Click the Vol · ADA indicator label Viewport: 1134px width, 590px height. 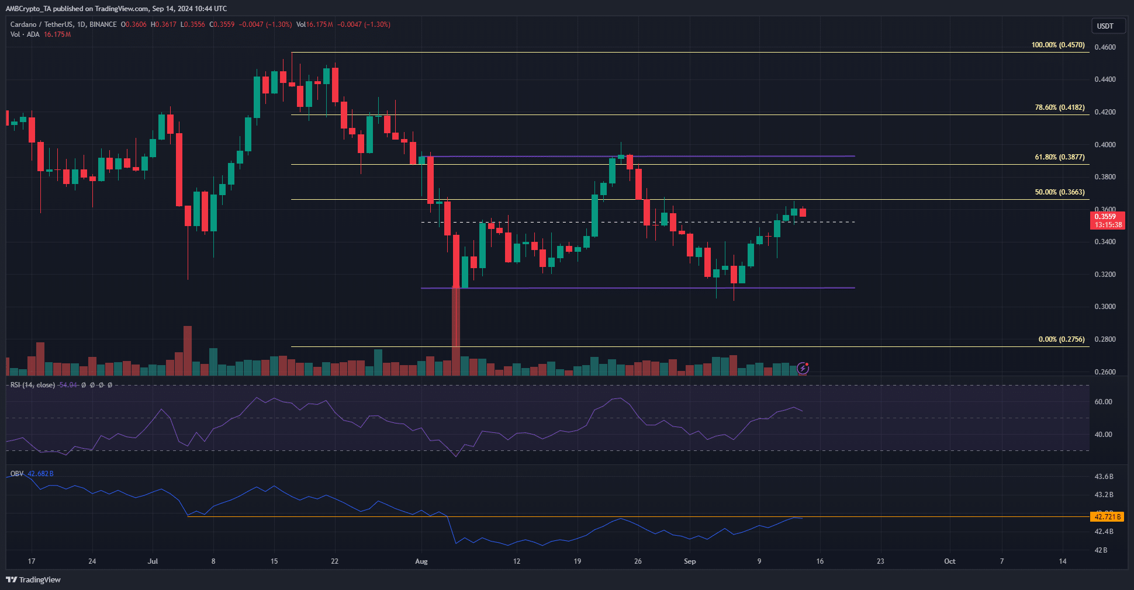click(25, 34)
